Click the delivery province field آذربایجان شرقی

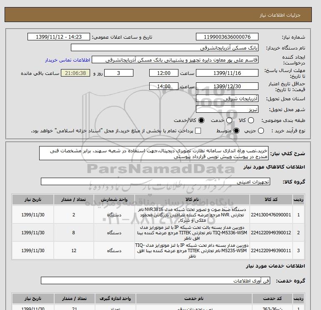(227, 99)
